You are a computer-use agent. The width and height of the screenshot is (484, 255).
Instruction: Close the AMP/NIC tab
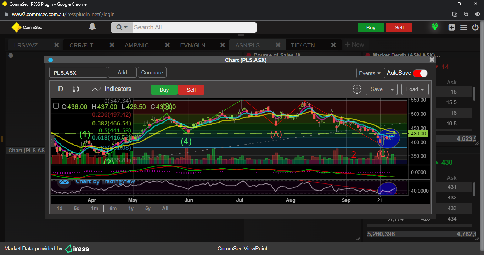click(167, 45)
